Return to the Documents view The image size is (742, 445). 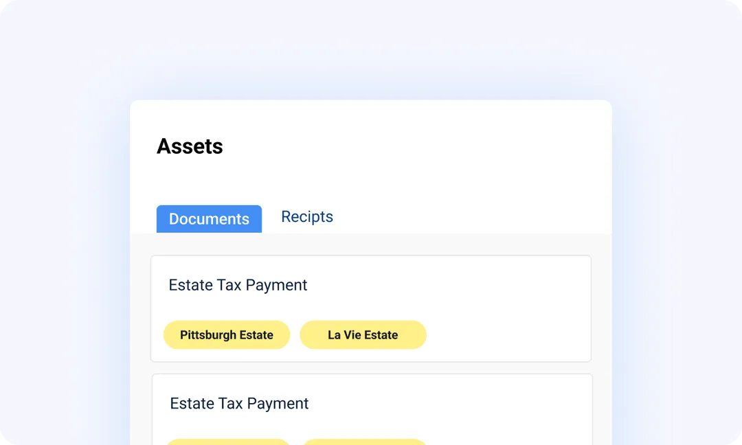tap(209, 218)
